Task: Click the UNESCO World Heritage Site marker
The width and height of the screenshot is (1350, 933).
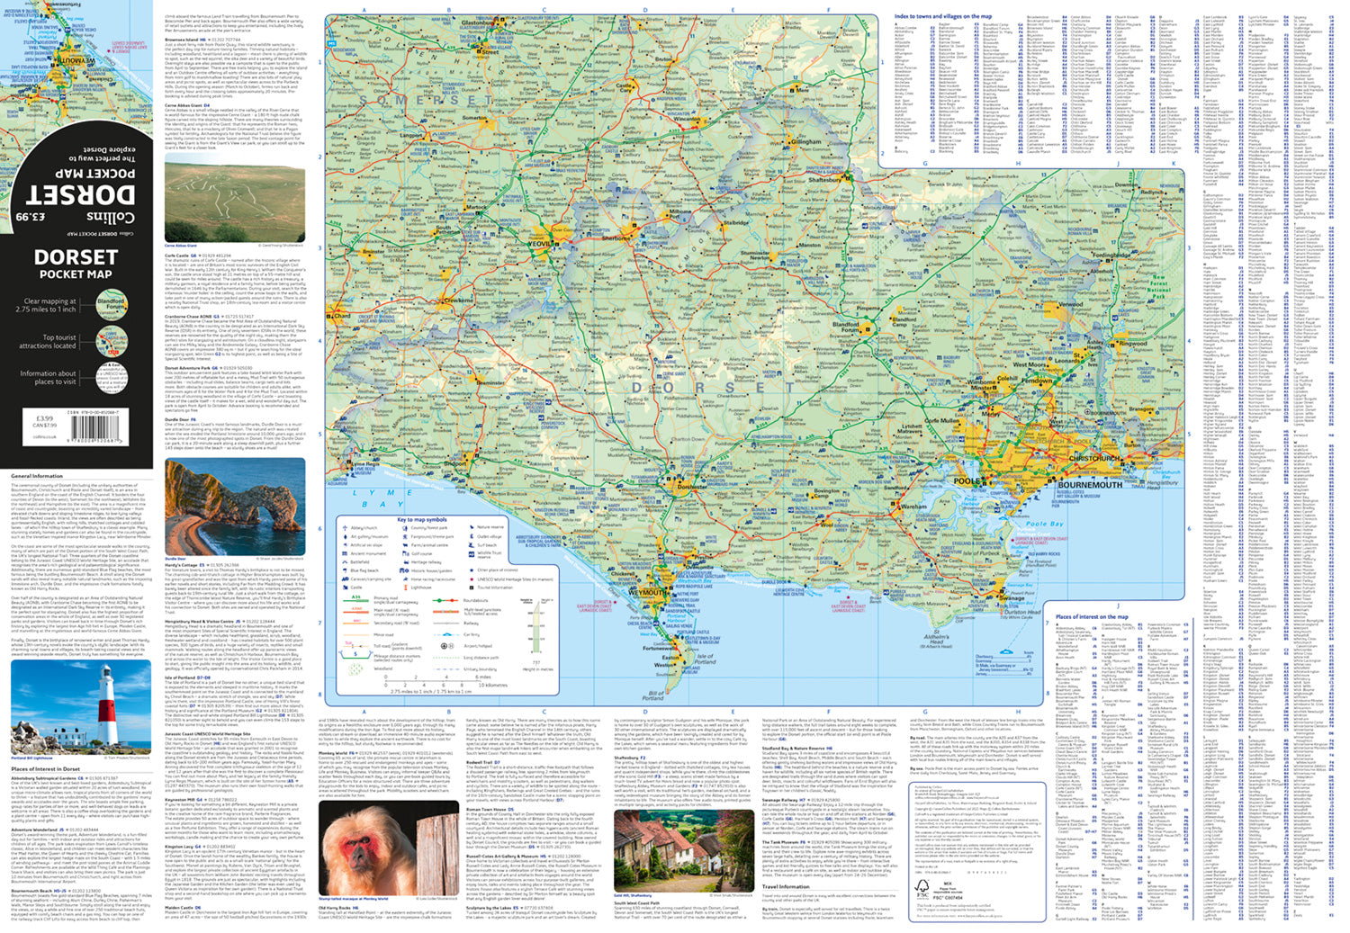Action: (472, 579)
